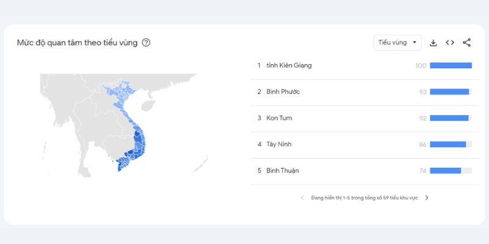This screenshot has height=244, width=489.
Task: Open the embed code icon
Action: point(450,43)
